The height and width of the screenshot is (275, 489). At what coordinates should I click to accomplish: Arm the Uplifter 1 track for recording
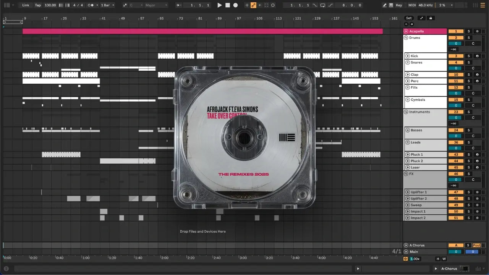coord(477,192)
